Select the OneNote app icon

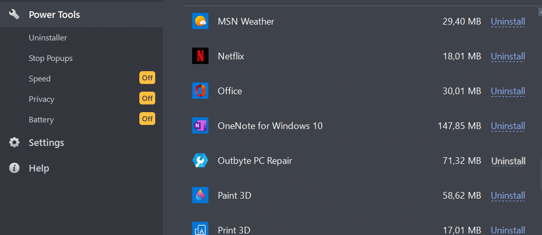coord(200,126)
